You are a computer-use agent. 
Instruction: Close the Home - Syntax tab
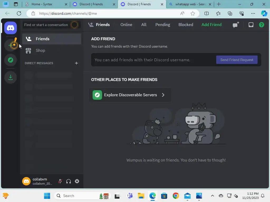click(x=66, y=4)
